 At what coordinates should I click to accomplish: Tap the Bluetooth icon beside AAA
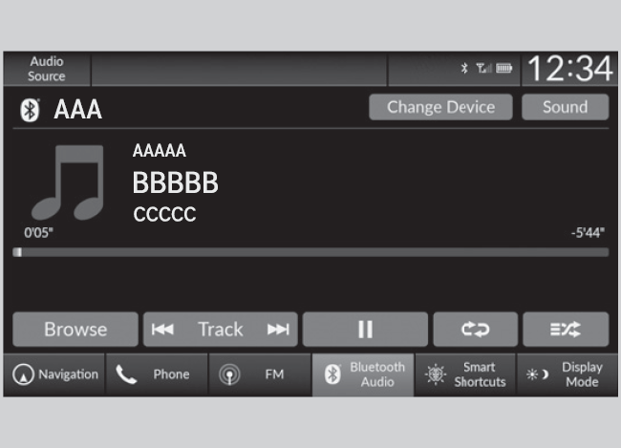31,110
